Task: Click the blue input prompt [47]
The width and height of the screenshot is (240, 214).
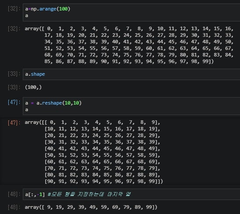Action: click(x=14, y=102)
